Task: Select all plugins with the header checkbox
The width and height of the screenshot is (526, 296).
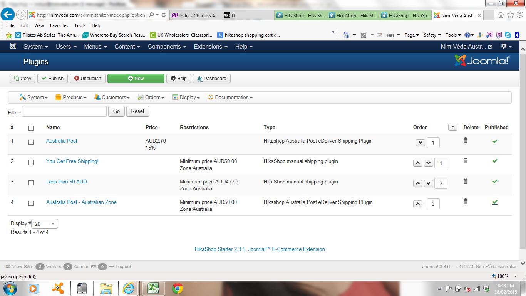Action: 31,128
